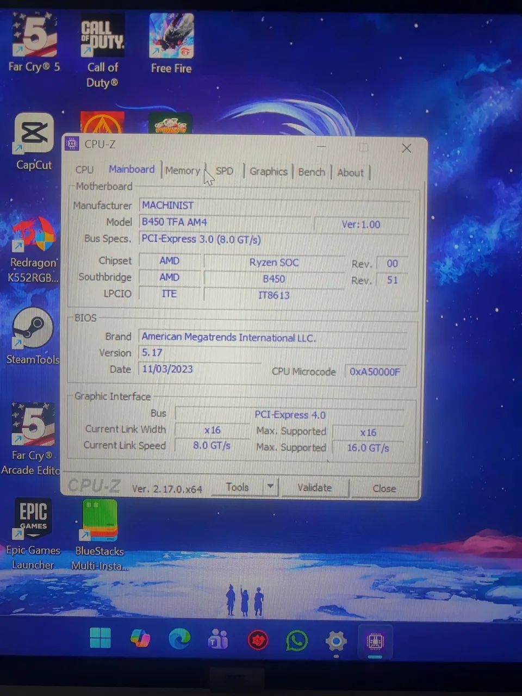Launch the SteamTools desktop icon
The image size is (522, 696).
[x=33, y=329]
